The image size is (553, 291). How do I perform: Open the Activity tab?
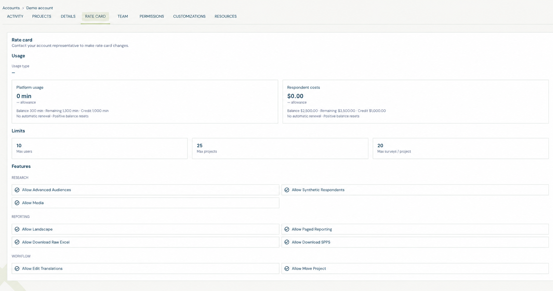pyautogui.click(x=15, y=16)
